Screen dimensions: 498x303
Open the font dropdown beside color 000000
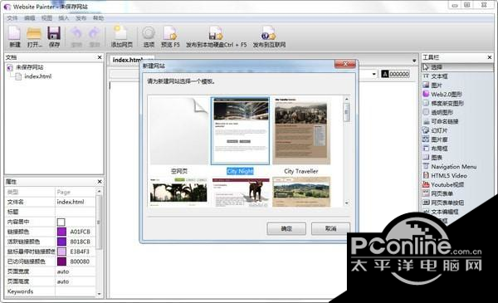pos(374,75)
